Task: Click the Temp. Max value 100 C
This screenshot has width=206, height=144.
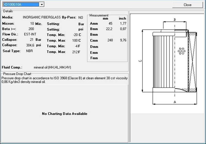Action: [x=76, y=41]
